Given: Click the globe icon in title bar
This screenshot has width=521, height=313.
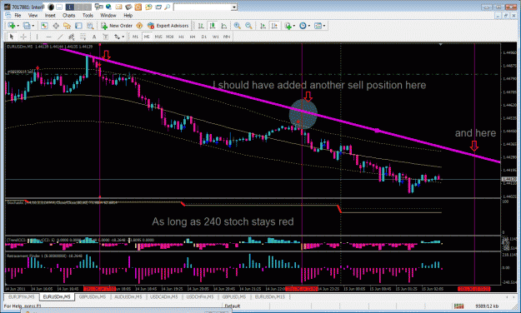Looking at the screenshot, I should [x=108, y=7].
